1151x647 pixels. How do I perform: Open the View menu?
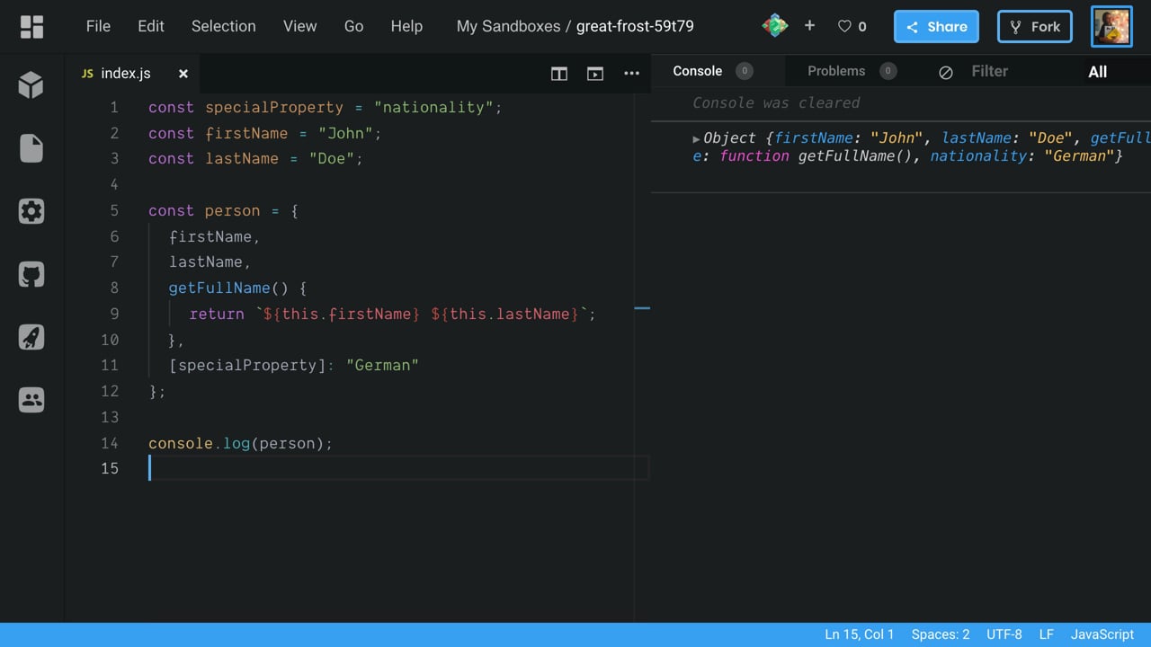pyautogui.click(x=300, y=26)
